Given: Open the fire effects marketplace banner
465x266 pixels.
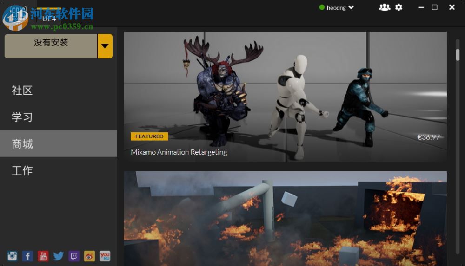Looking at the screenshot, I should (286, 219).
